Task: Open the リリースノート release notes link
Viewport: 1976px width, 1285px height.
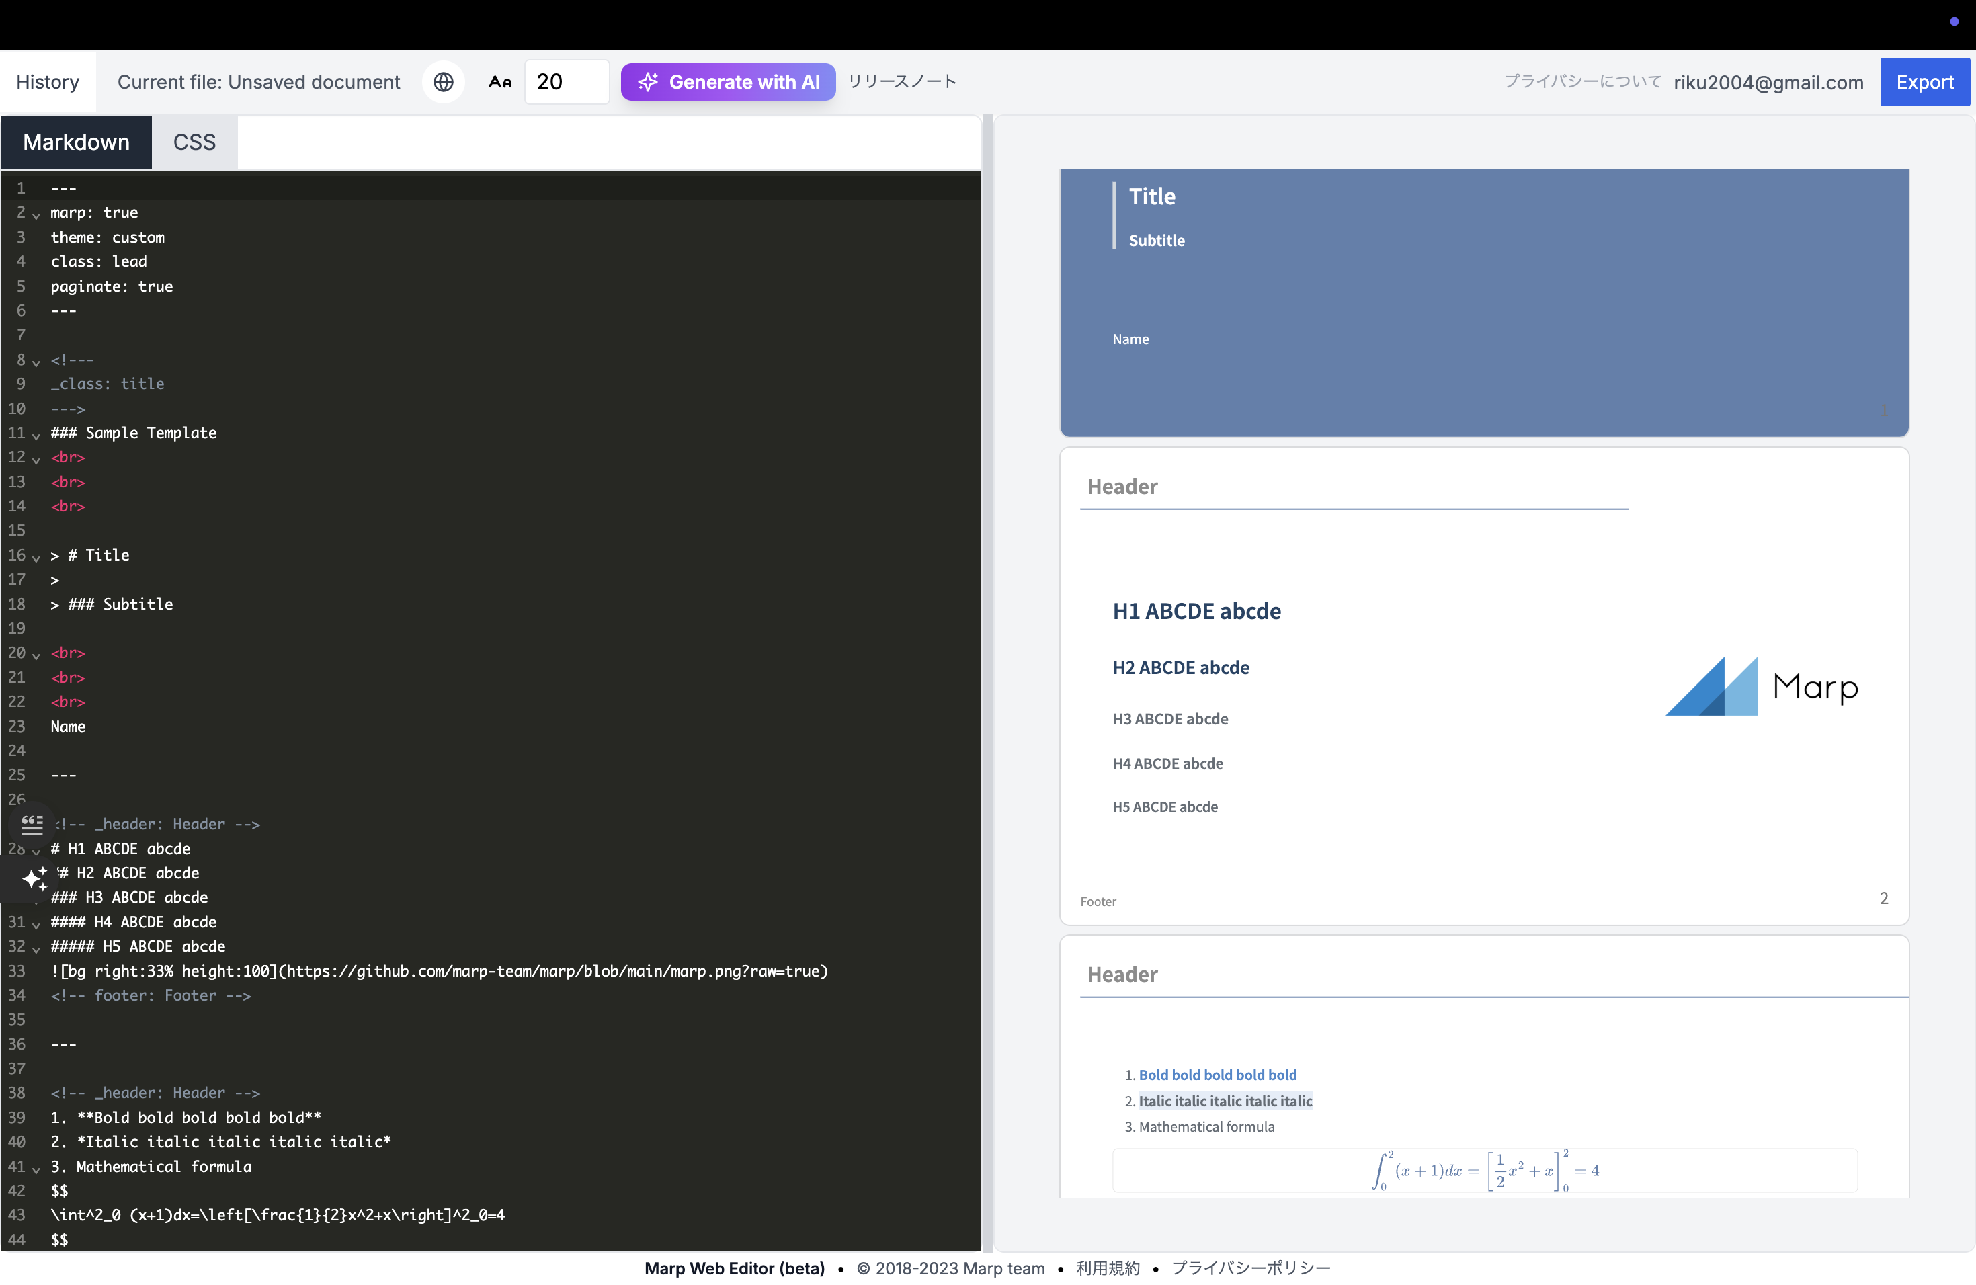Action: (902, 81)
